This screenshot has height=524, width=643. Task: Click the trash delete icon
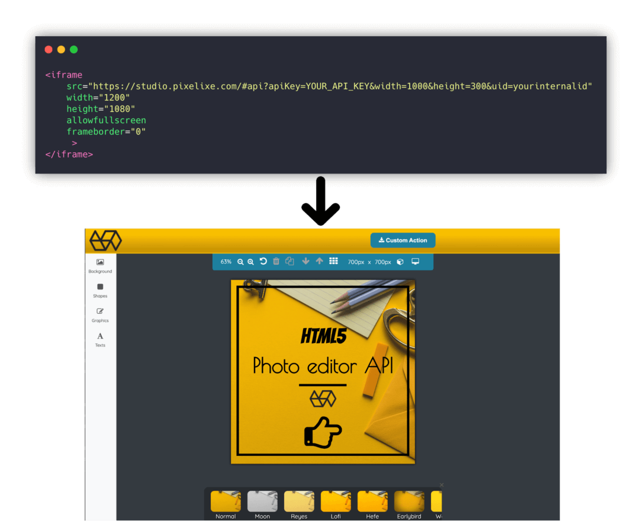[276, 261]
